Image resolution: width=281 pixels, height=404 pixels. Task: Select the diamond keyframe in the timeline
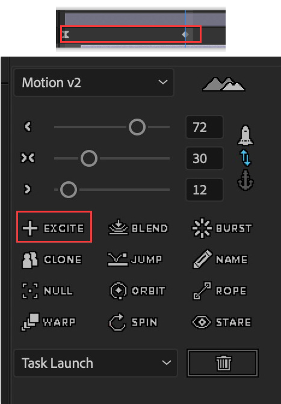pos(185,34)
